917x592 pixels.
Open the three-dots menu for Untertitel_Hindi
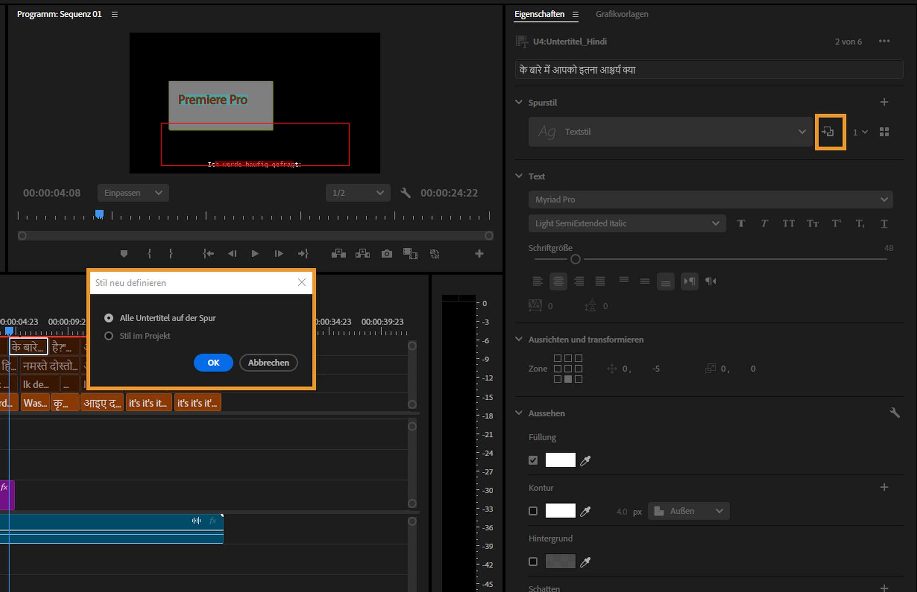tap(884, 42)
